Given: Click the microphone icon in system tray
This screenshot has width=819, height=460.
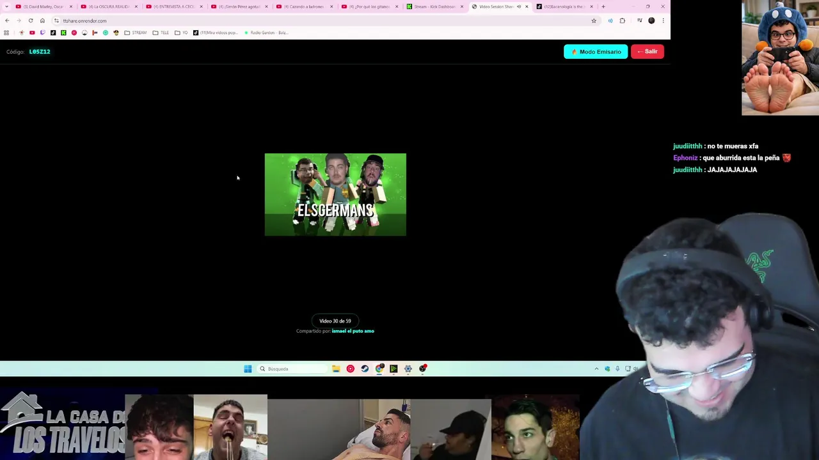Looking at the screenshot, I should coord(617,369).
